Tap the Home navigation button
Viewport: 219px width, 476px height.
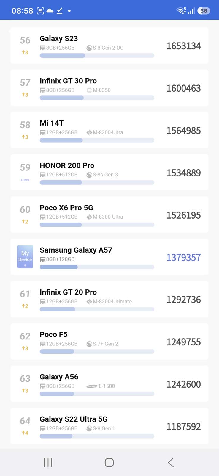pyautogui.click(x=109, y=462)
